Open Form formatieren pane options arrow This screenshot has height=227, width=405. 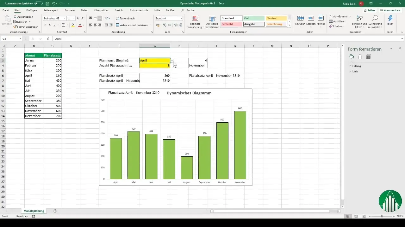pos(391,49)
